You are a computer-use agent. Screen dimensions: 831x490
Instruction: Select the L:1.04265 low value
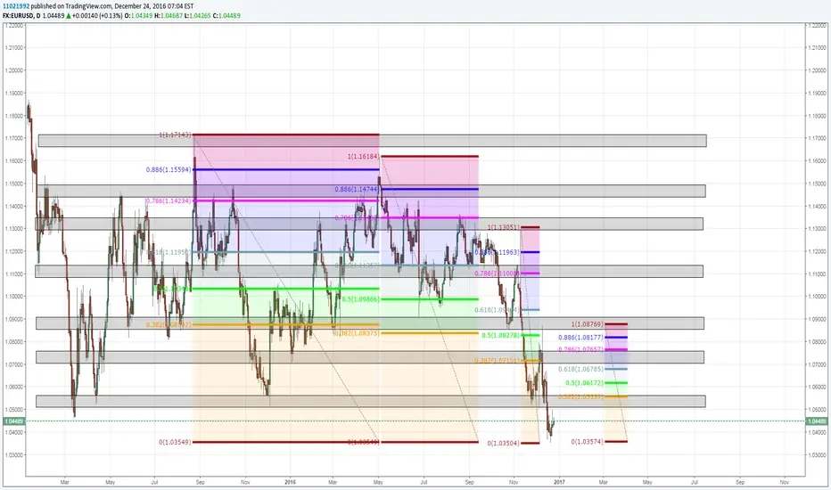click(198, 16)
